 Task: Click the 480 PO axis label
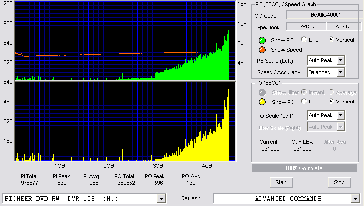pyautogui.click(x=8, y=102)
